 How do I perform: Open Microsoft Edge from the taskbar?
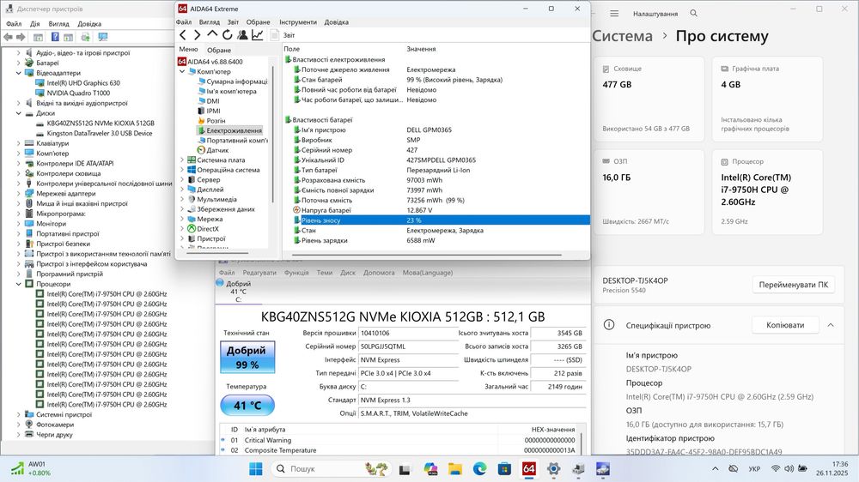tap(479, 469)
